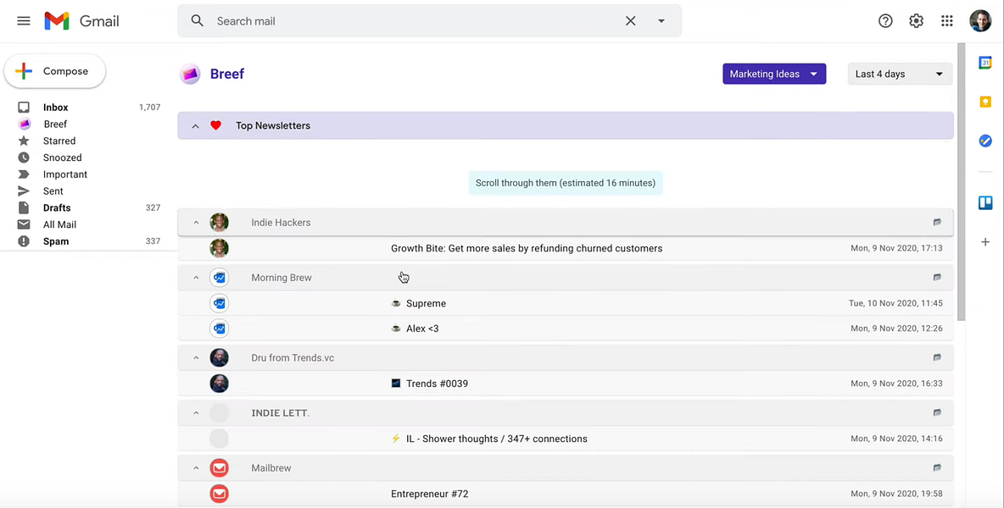Click the folder icon on Indie Hackers row
1004x508 pixels.
[x=937, y=223]
